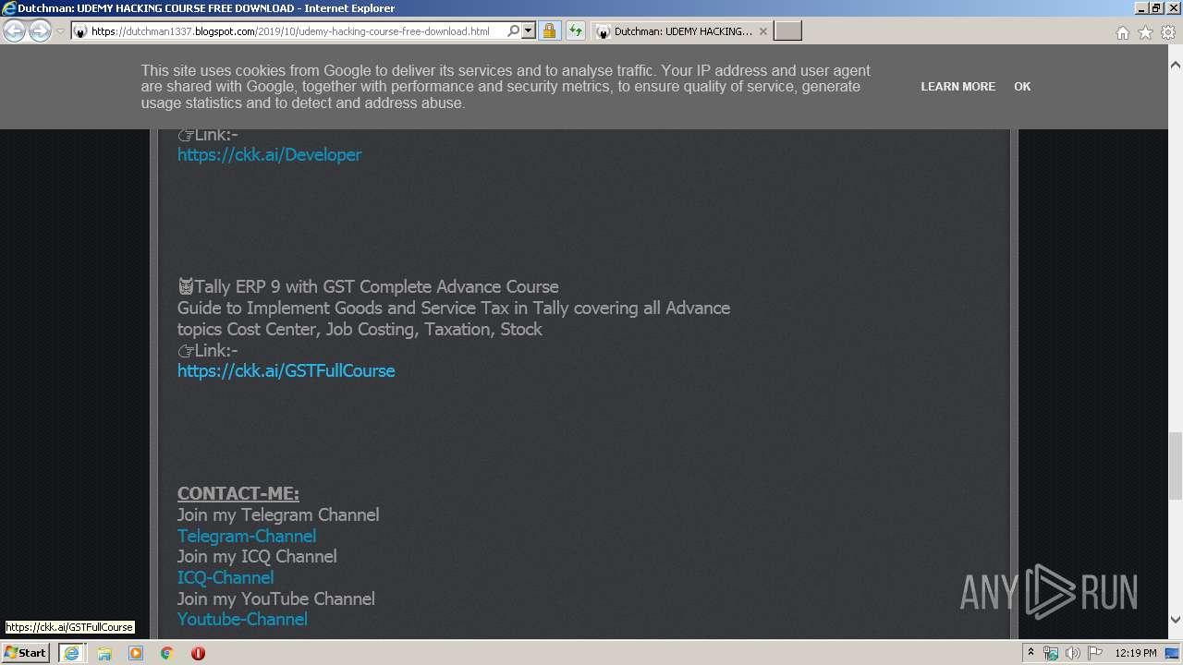Open the red Opera-style taskbar icon
The height and width of the screenshot is (665, 1183).
198,653
